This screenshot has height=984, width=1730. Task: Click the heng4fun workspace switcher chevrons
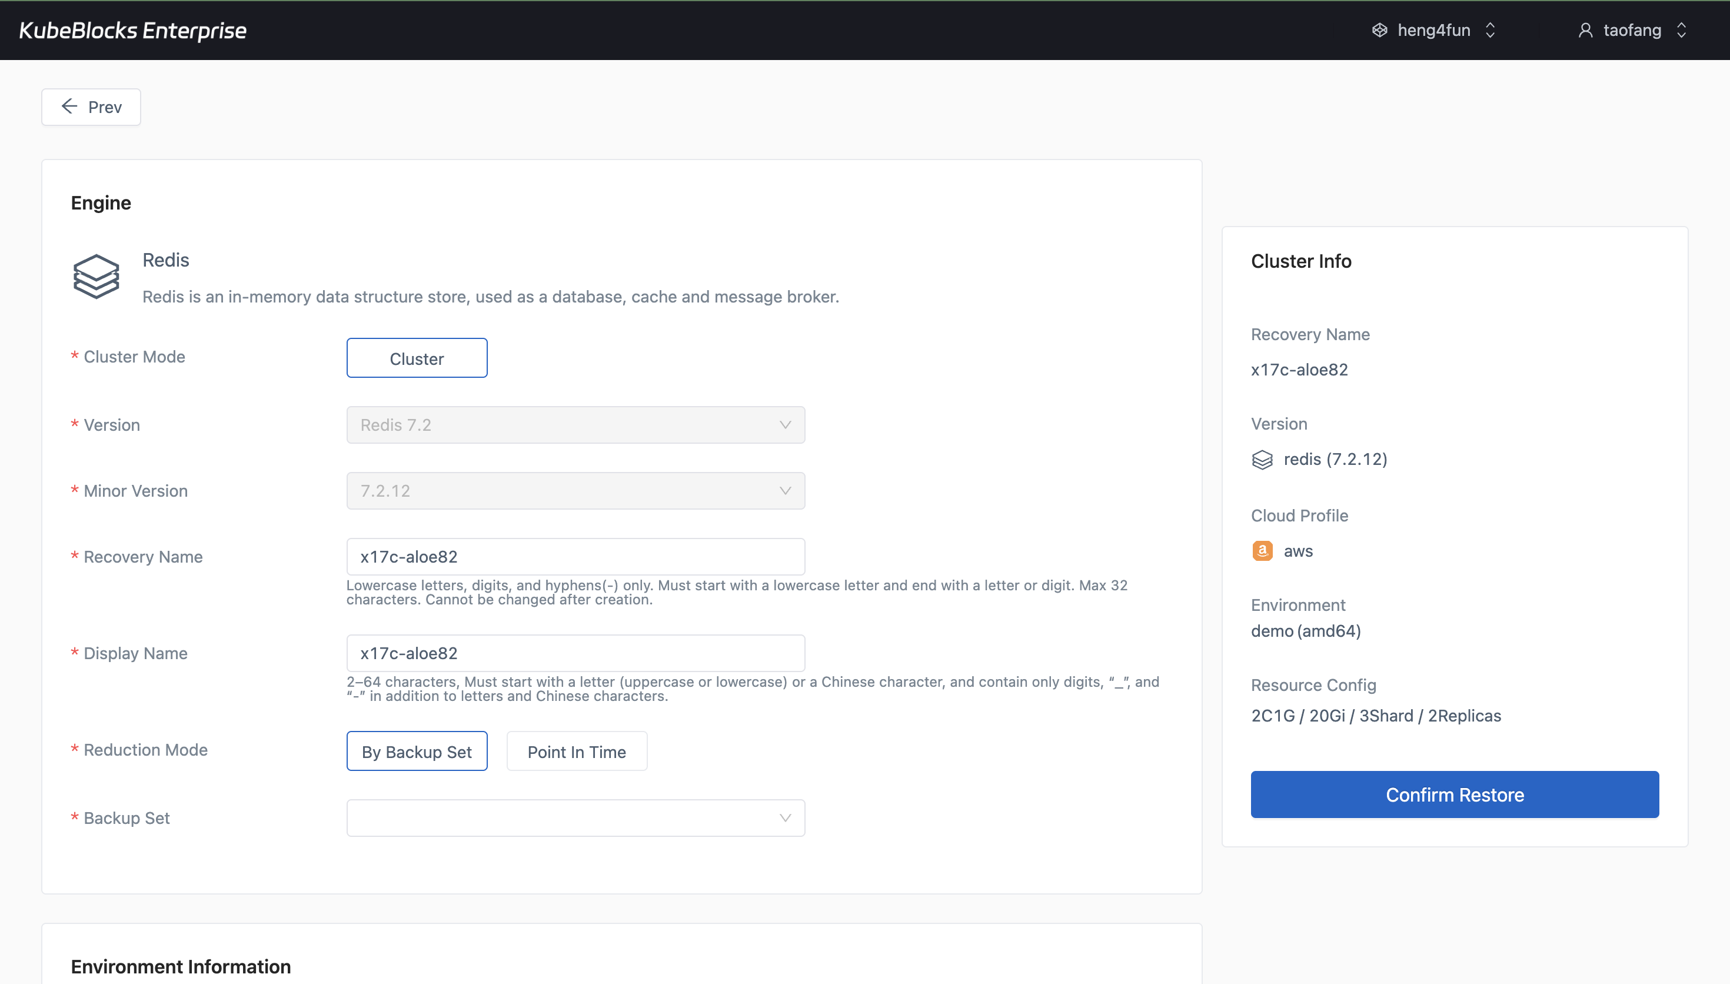tap(1489, 30)
